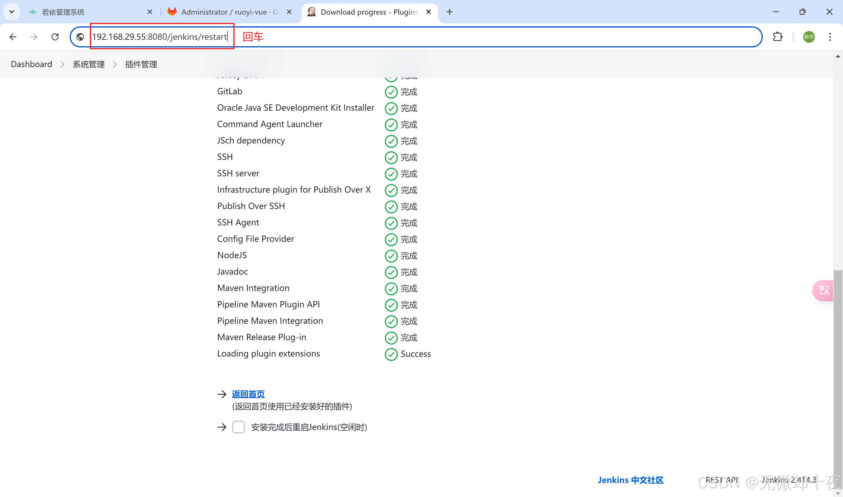The height and width of the screenshot is (497, 843).
Task: Open the browser extensions puzzle icon
Action: [777, 37]
